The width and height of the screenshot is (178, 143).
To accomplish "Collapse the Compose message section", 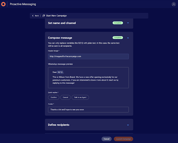I will coord(128,38).
